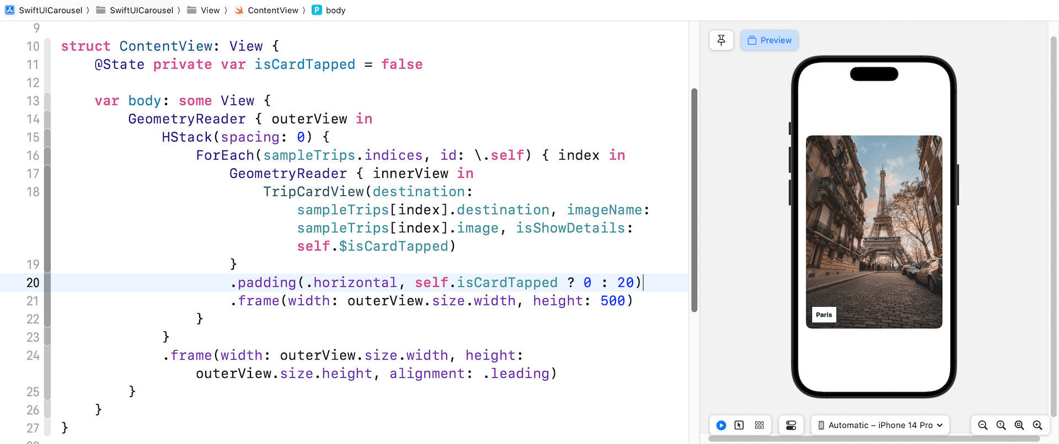The image size is (1059, 444).
Task: Click self.$isCardTapped binding text
Action: pyautogui.click(x=373, y=246)
